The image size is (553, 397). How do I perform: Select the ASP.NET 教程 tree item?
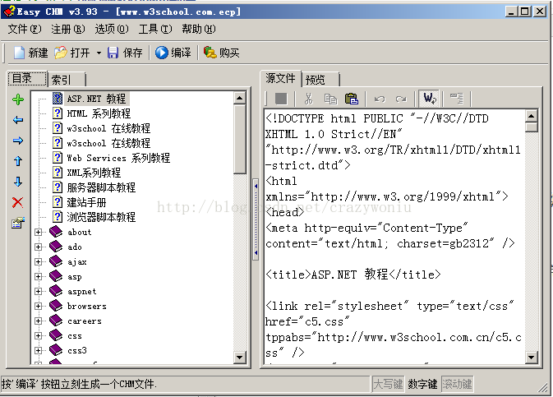tap(96, 99)
